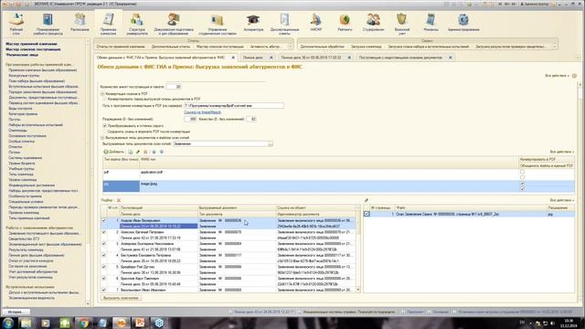Open Управление студенческим составом section
Viewport: 585px width, 329px height.
218,24
